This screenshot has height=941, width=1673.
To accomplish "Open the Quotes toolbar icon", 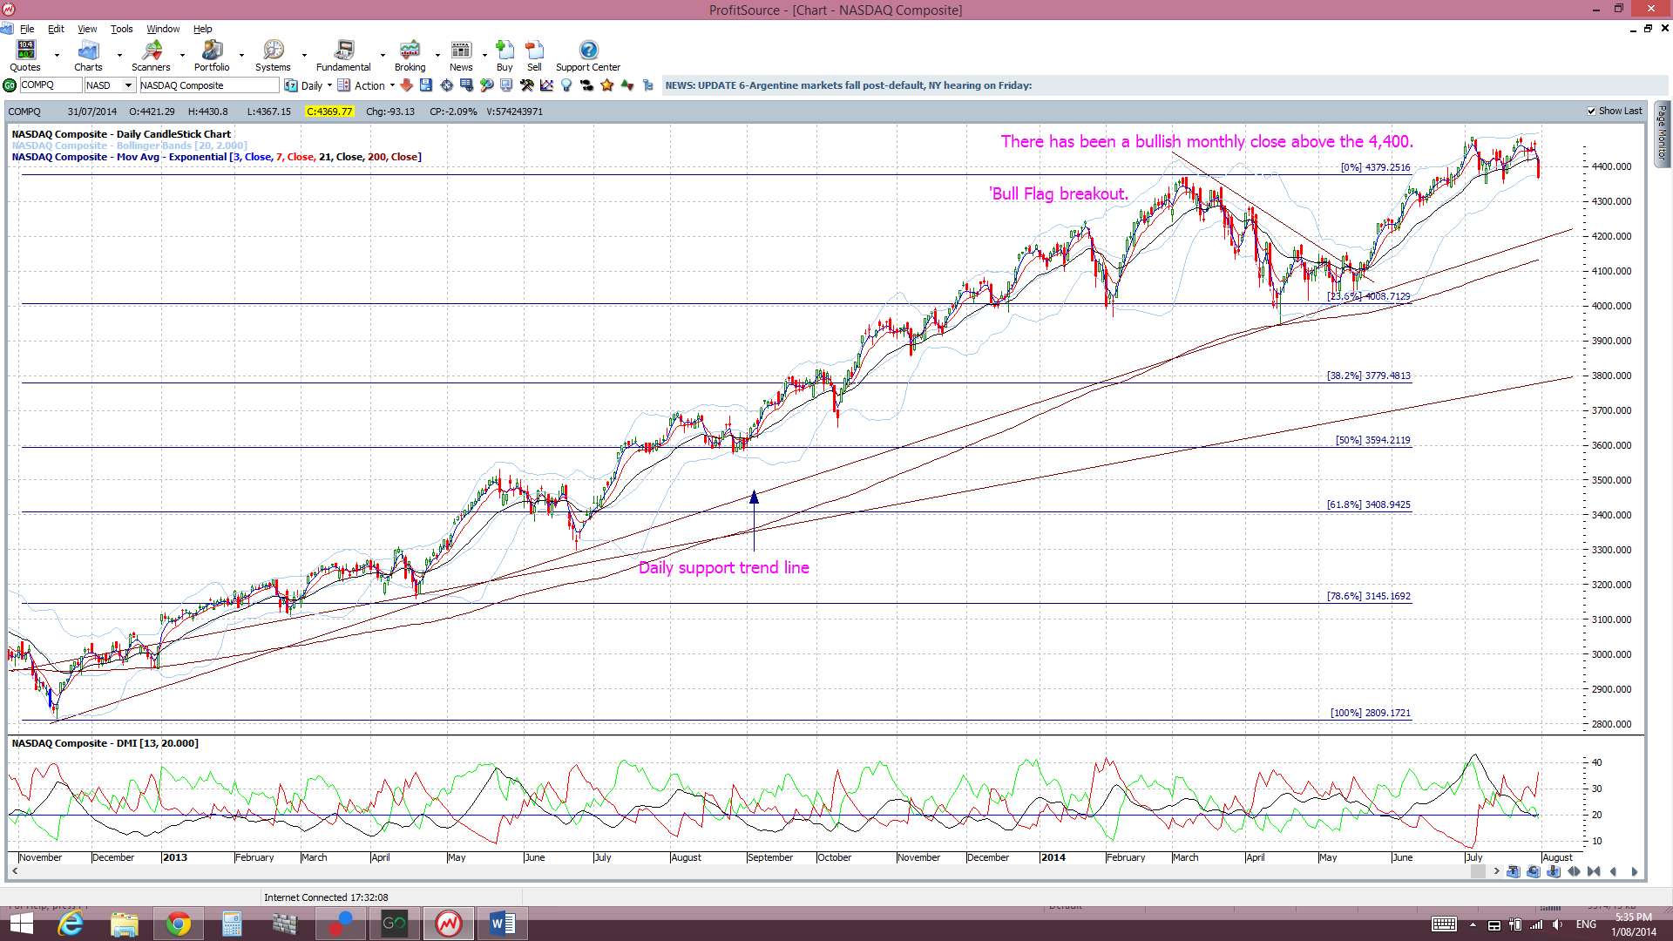I will point(25,56).
